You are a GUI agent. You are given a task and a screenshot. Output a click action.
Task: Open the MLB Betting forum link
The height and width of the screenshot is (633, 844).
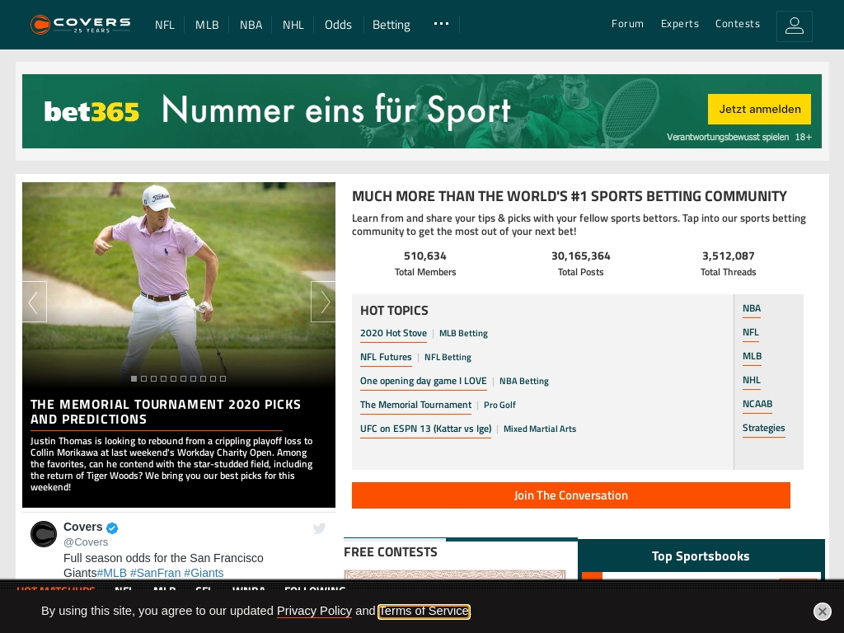463,333
